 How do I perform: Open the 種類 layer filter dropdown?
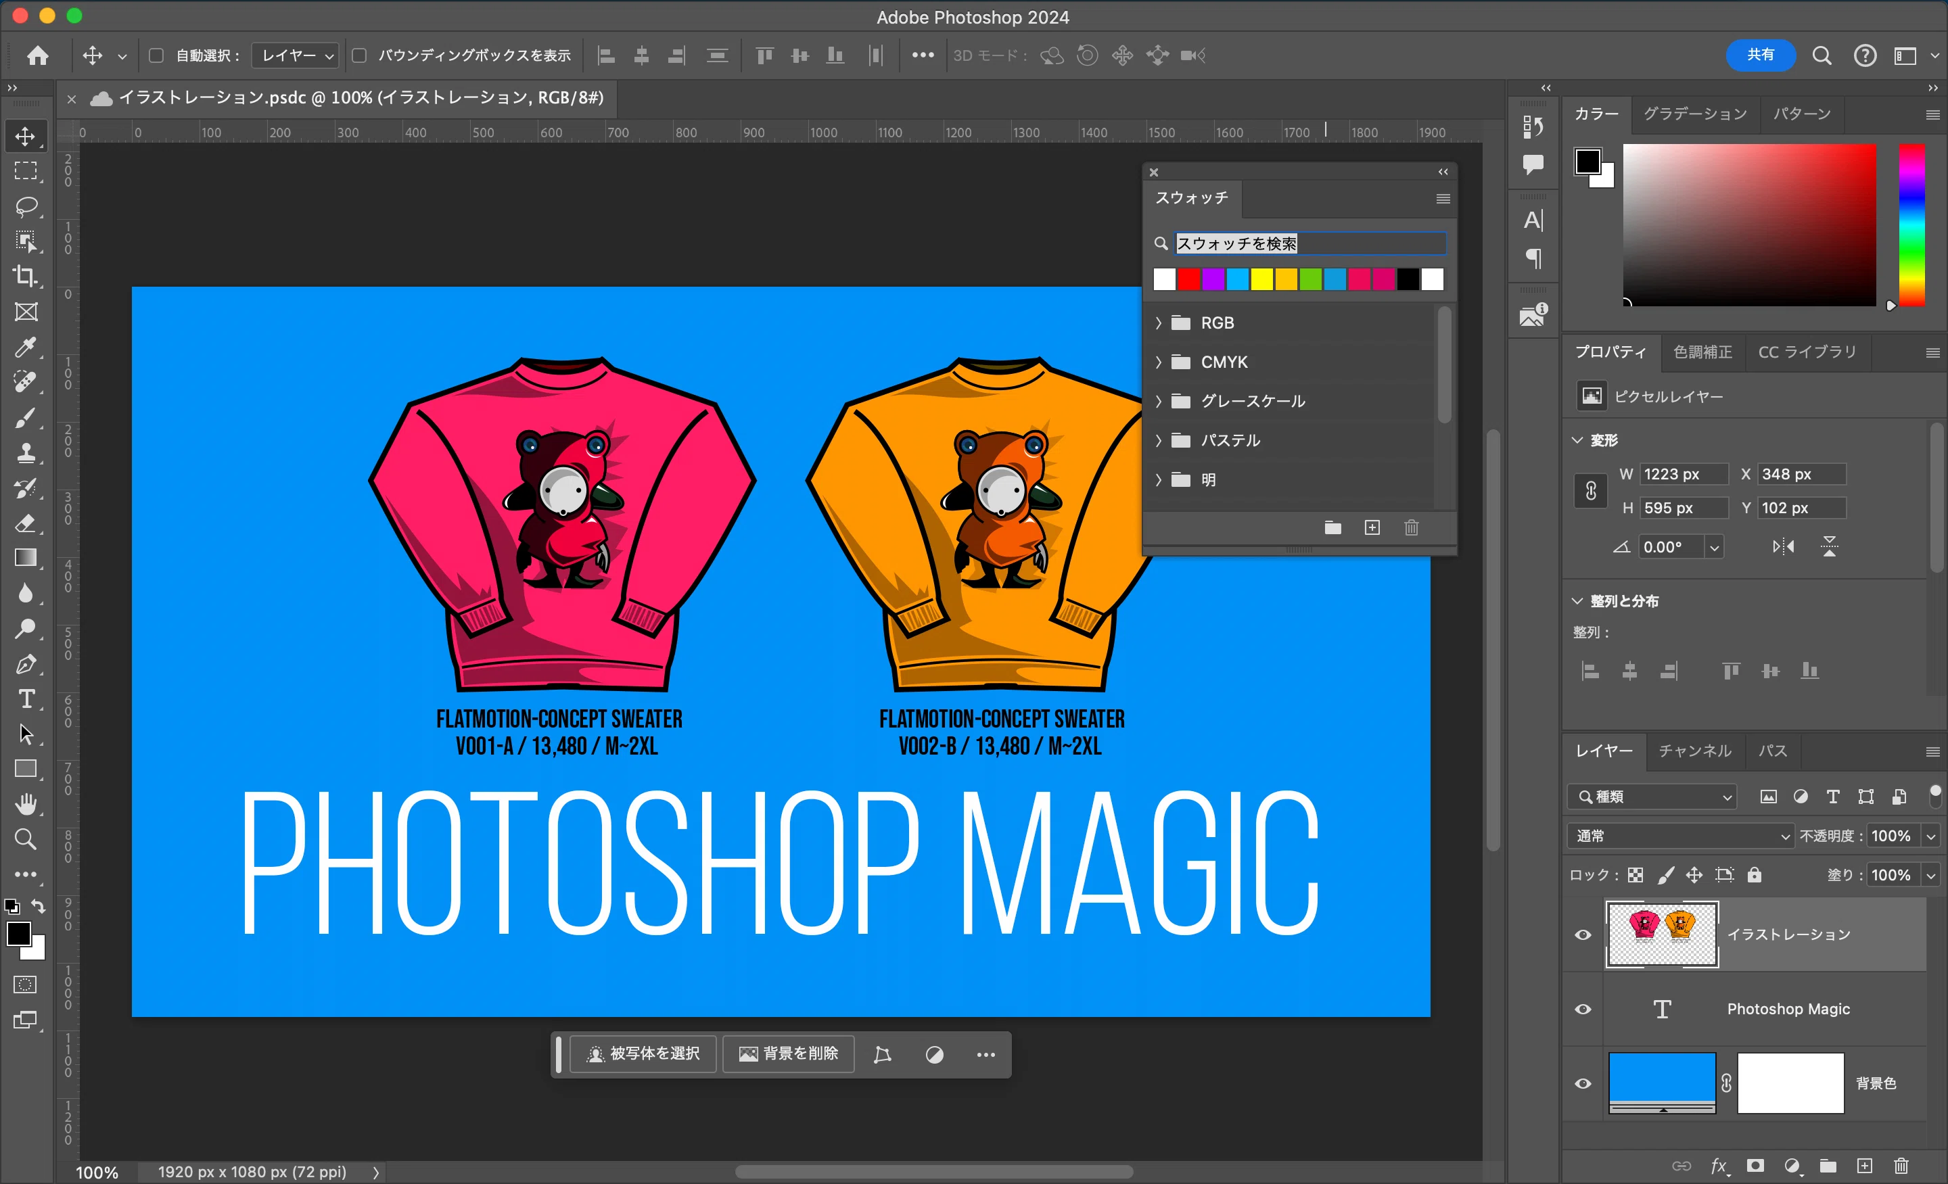tap(1652, 797)
